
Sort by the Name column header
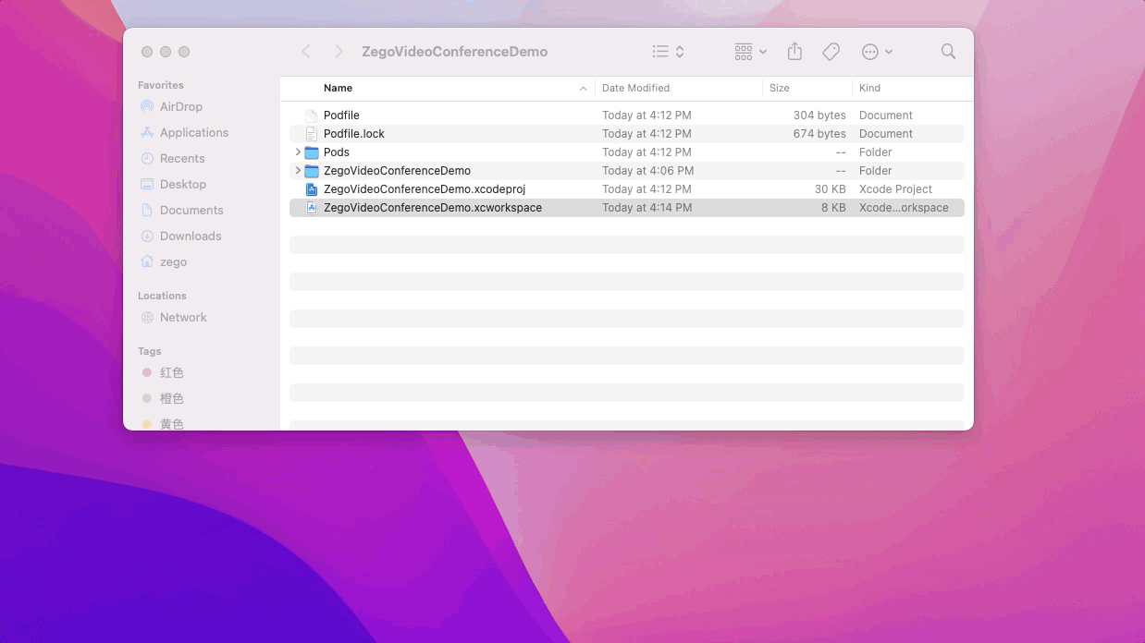[338, 88]
